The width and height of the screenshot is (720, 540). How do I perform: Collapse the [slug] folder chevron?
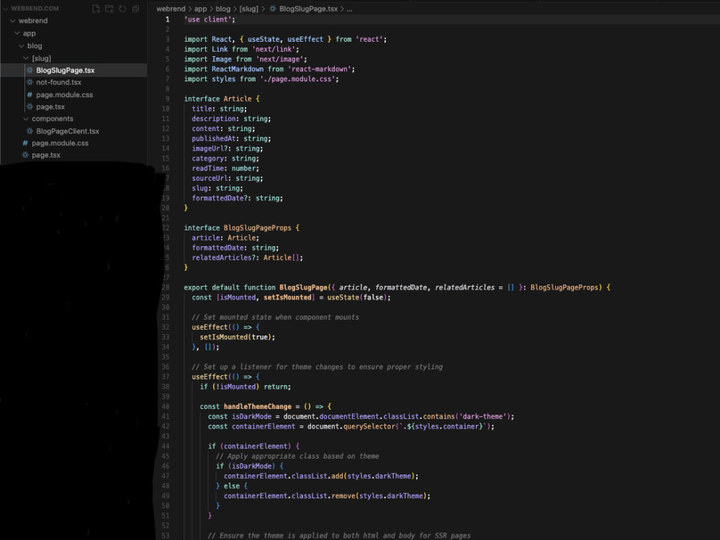(26, 58)
